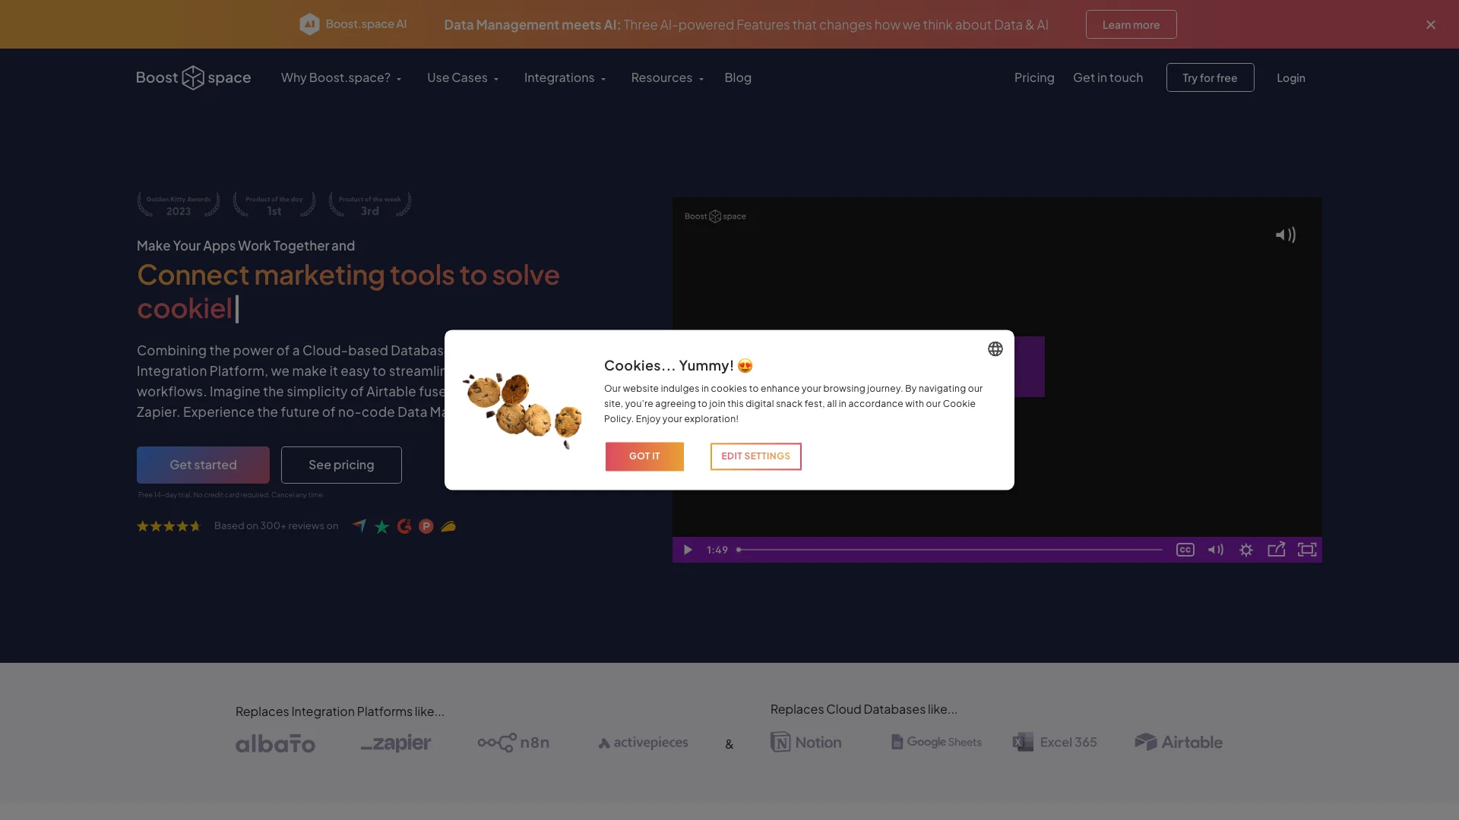This screenshot has width=1459, height=820.
Task: Click the albato logo
Action: (275, 743)
